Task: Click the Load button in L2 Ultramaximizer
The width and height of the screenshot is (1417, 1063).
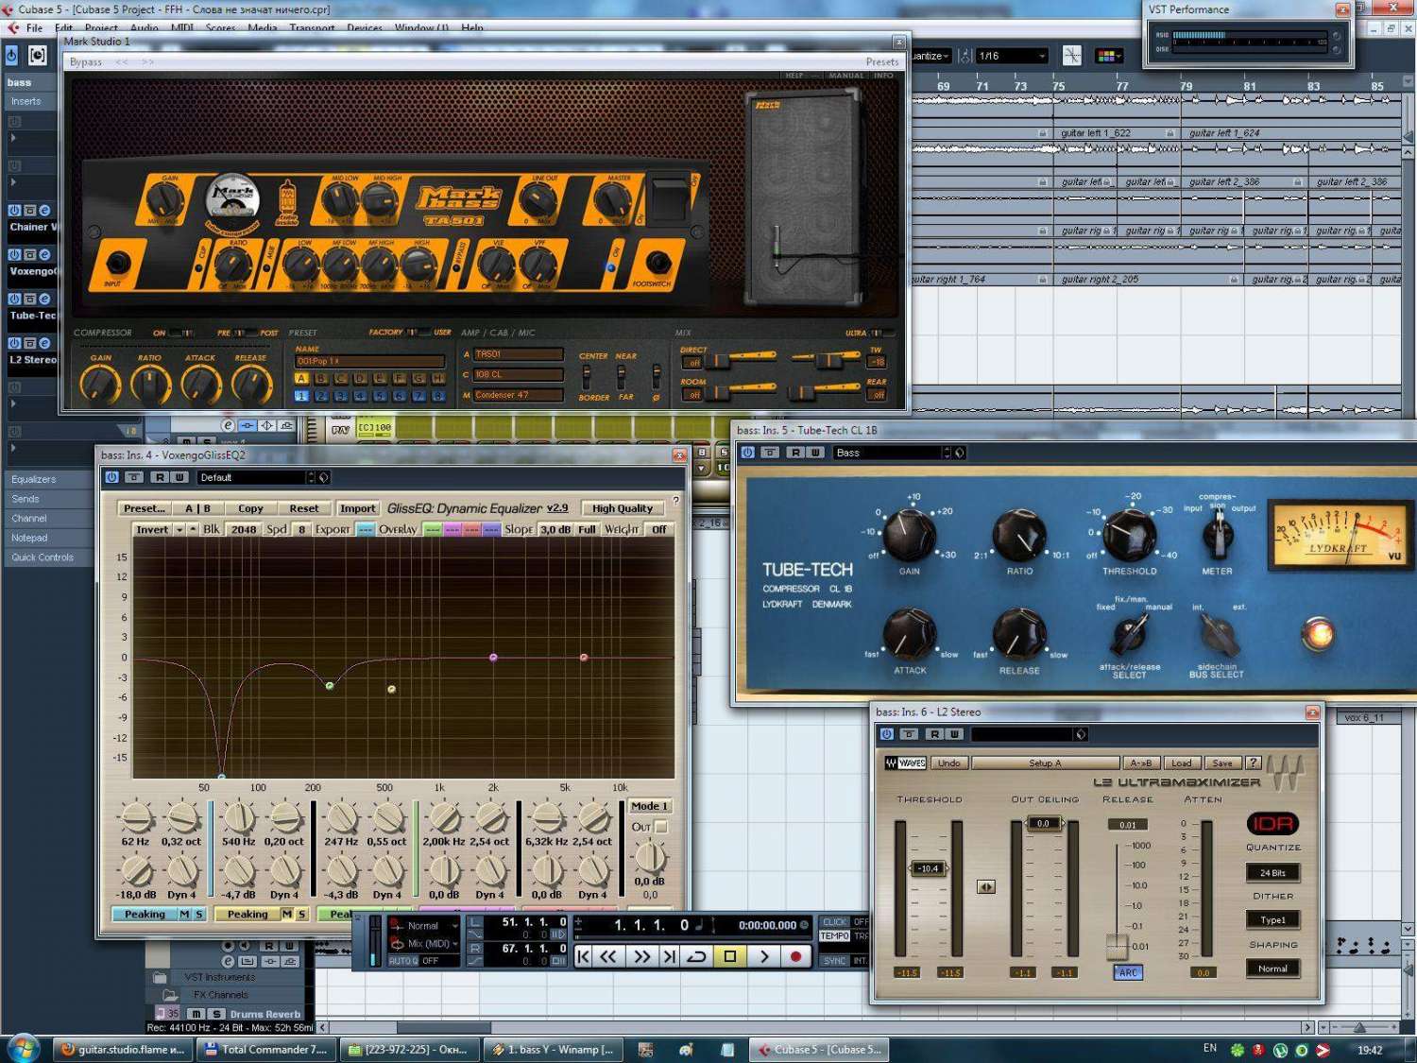Action: coord(1181,763)
